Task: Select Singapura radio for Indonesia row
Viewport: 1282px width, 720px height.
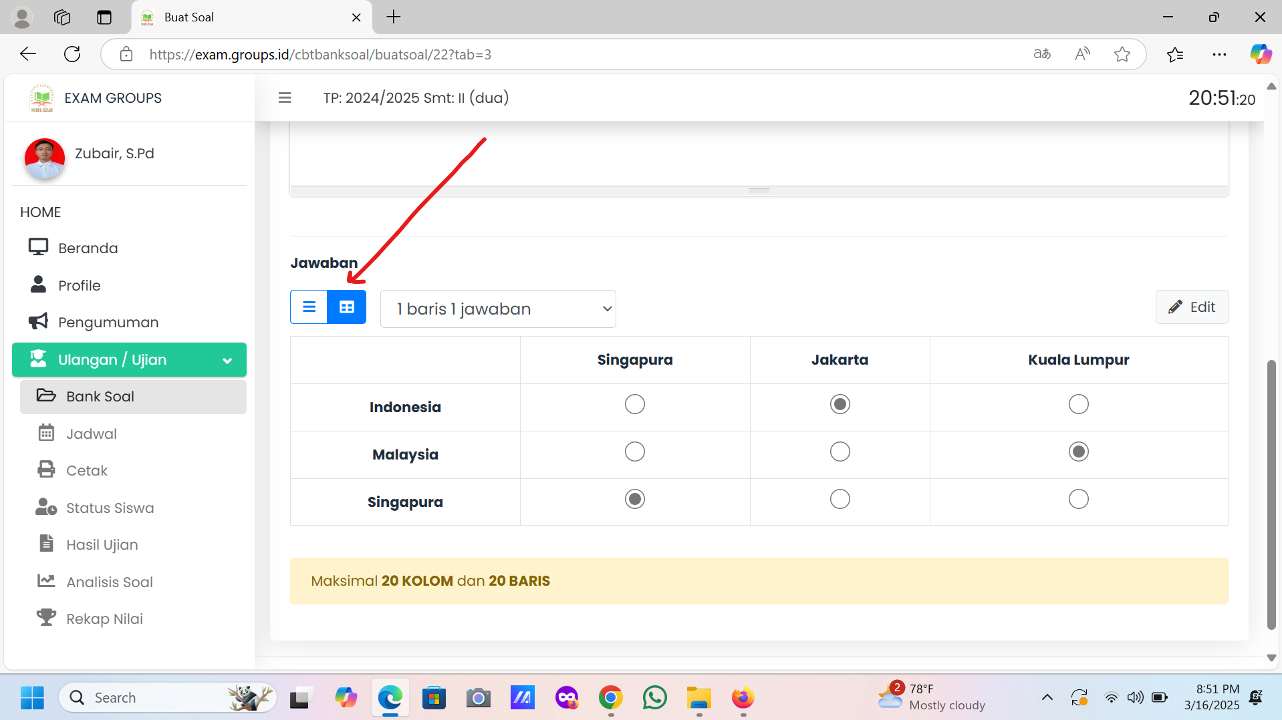Action: (x=634, y=405)
